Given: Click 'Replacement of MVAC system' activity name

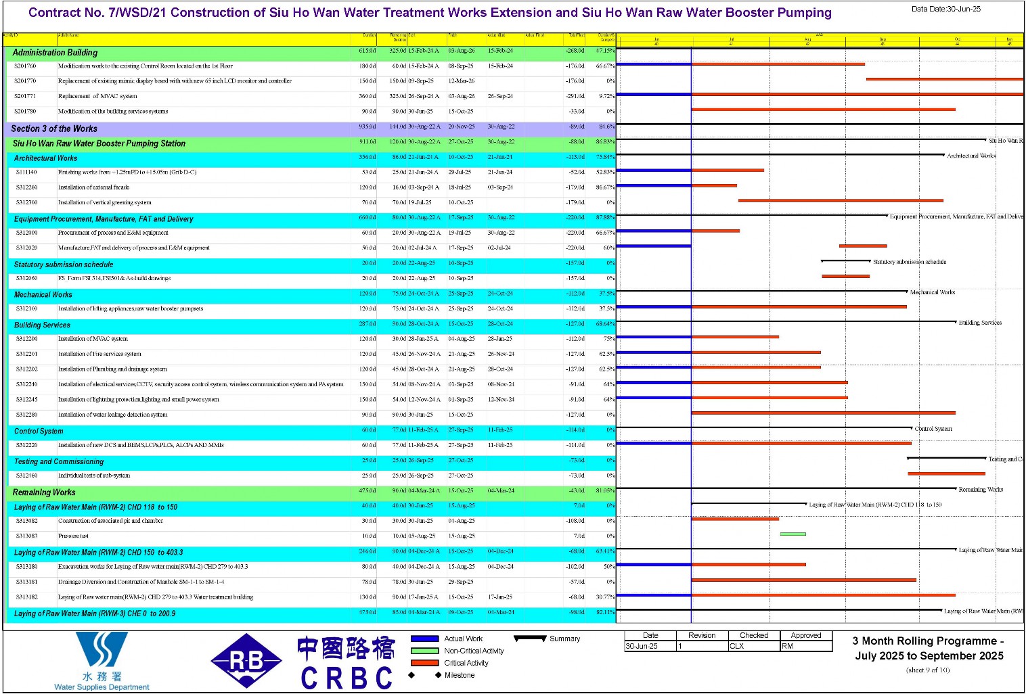Looking at the screenshot, I should point(97,96).
